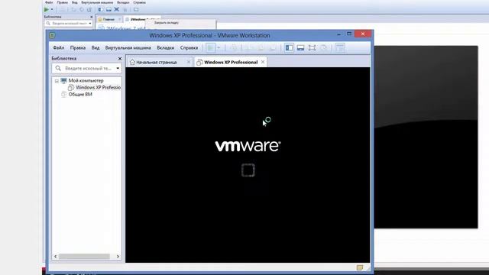The height and width of the screenshot is (275, 489).
Task: Click the VMware window icon in the title bar
Action: point(52,35)
